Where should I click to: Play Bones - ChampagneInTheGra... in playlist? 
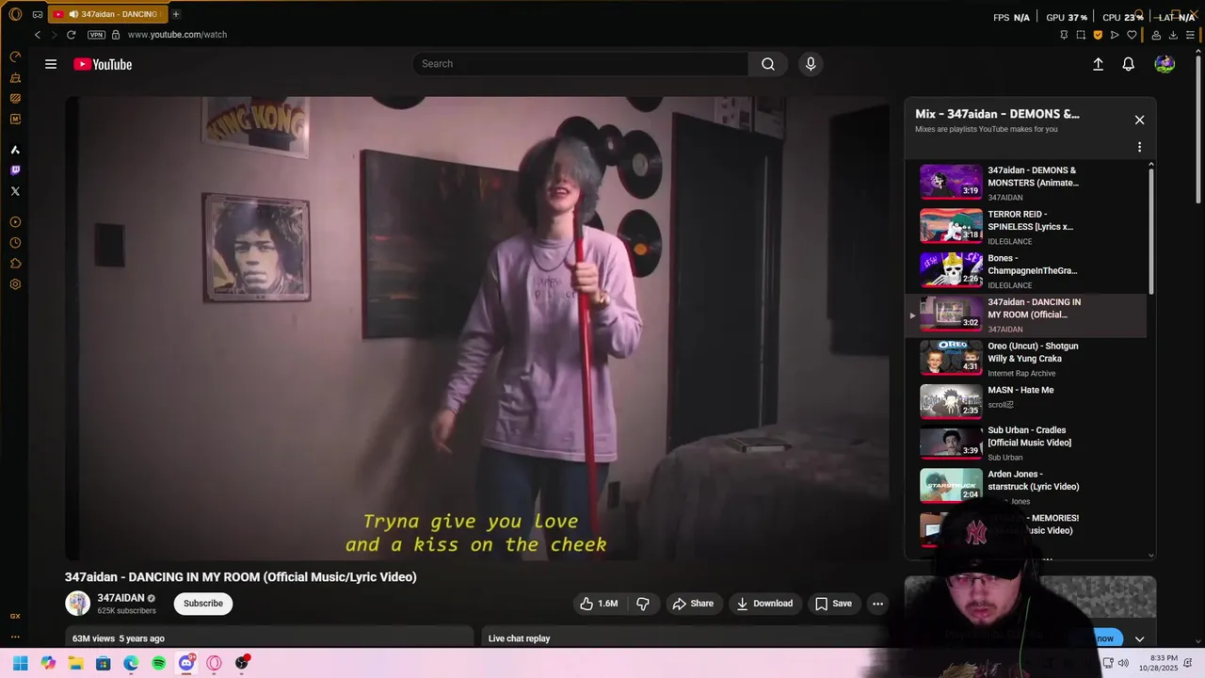coord(1027,271)
